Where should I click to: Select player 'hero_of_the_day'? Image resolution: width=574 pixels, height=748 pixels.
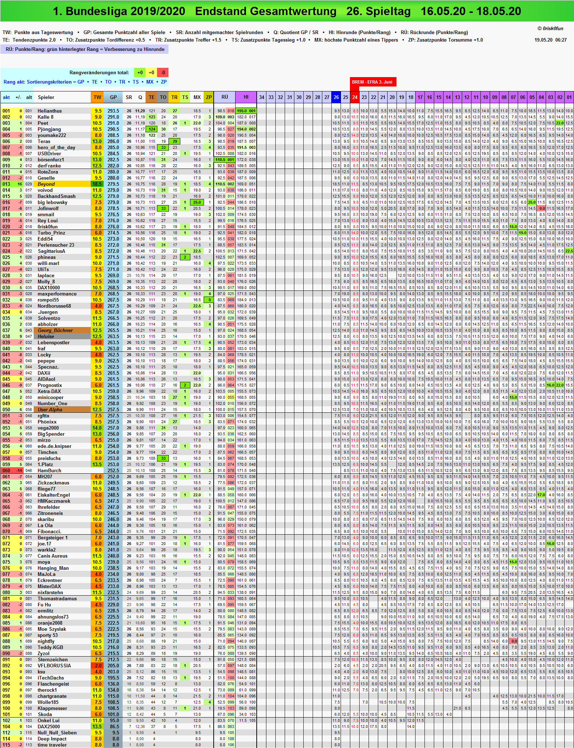point(56,147)
